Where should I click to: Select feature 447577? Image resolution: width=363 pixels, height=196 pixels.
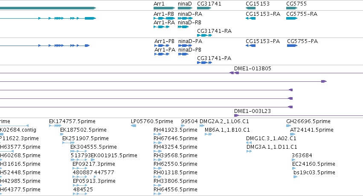point(104,173)
